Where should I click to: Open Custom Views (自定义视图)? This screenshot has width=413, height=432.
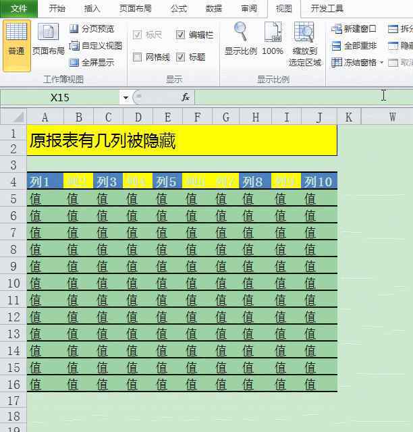pyautogui.click(x=95, y=45)
